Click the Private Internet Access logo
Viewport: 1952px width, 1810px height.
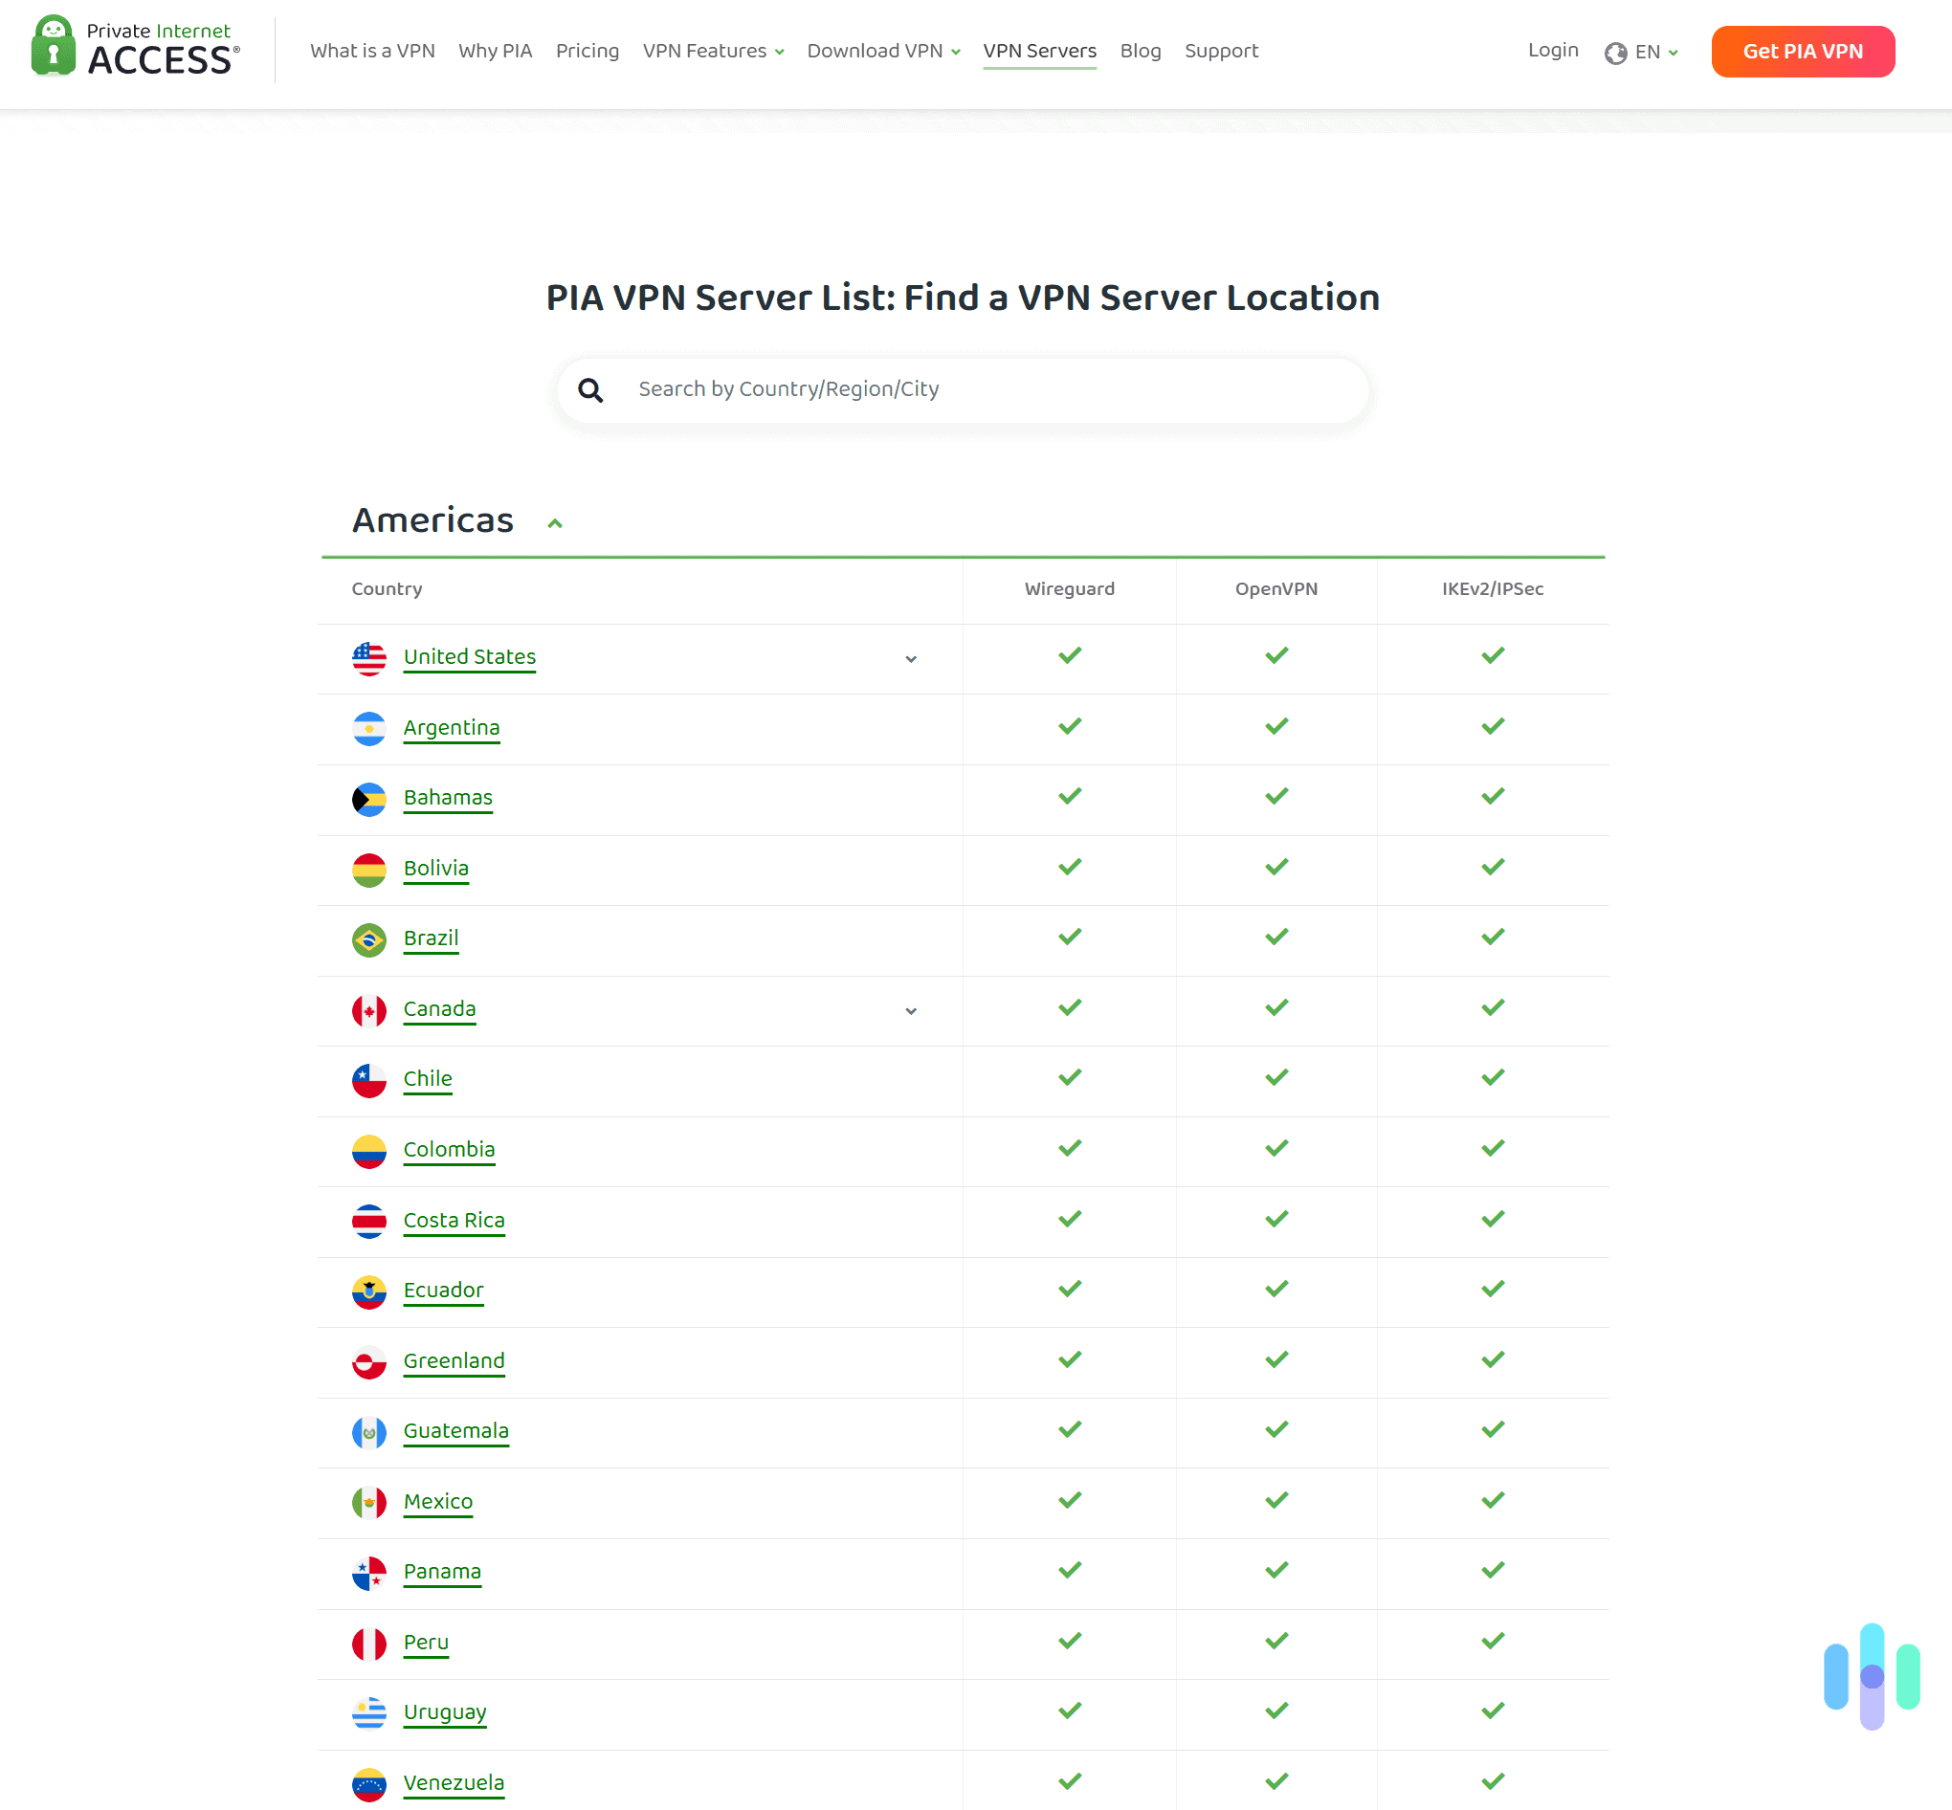[134, 47]
